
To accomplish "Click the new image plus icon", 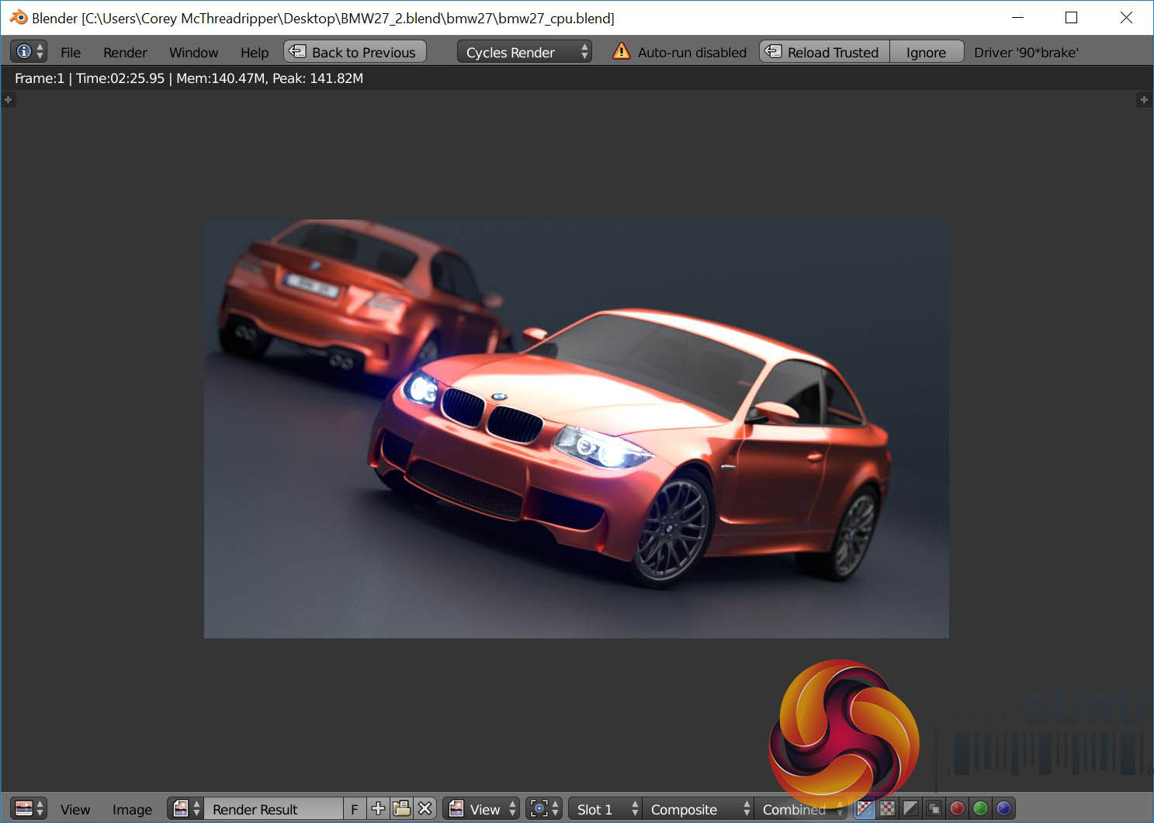I will tap(378, 809).
